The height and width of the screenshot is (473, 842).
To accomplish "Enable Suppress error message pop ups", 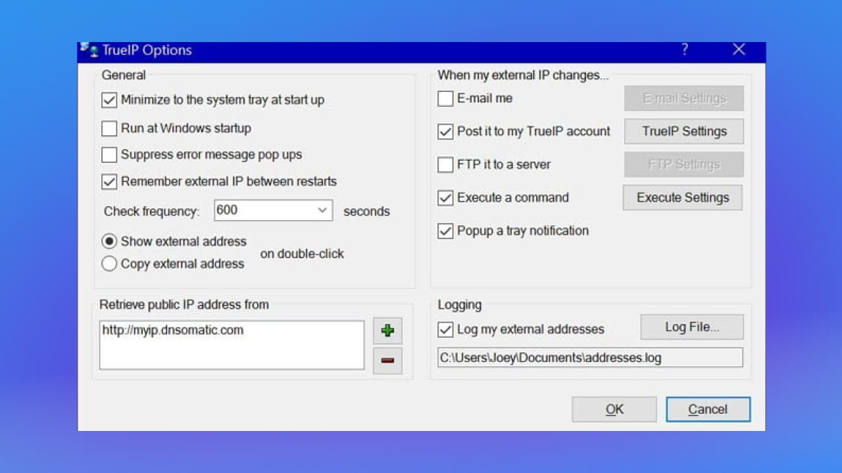I will point(109,155).
